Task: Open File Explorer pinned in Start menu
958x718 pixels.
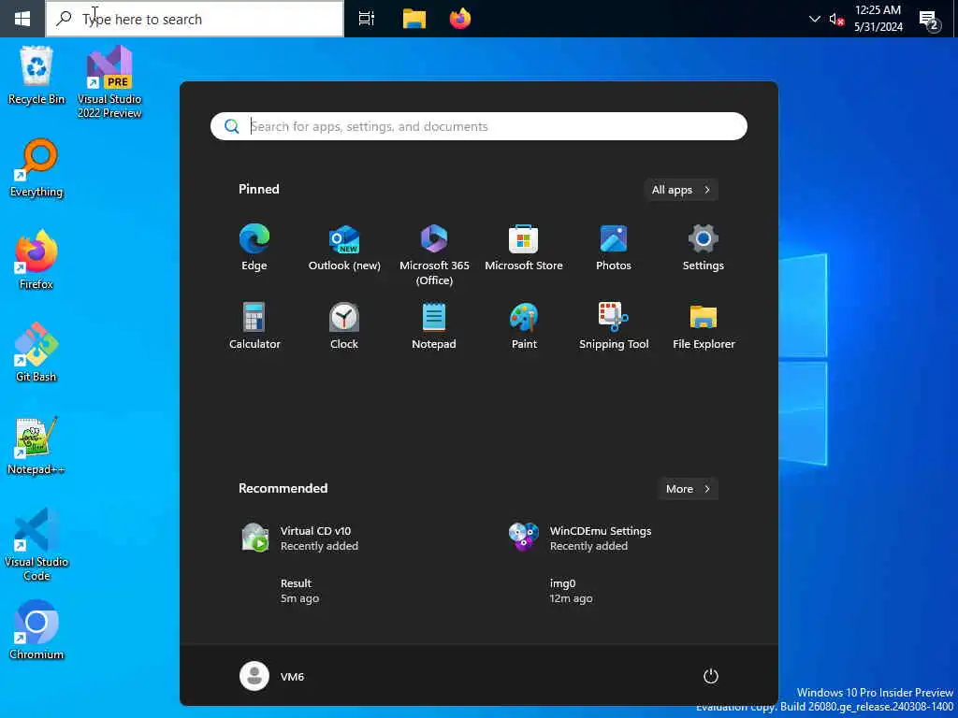Action: [703, 325]
